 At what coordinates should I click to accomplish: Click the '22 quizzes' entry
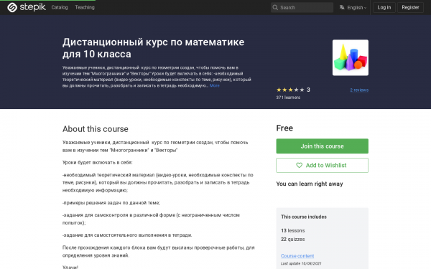[x=293, y=240]
